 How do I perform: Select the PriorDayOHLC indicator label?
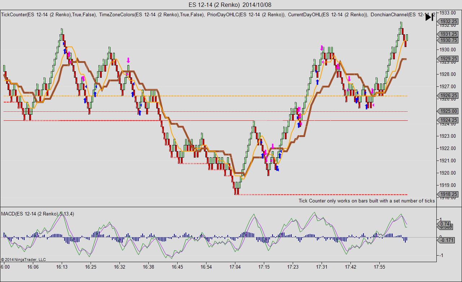pyautogui.click(x=246, y=15)
